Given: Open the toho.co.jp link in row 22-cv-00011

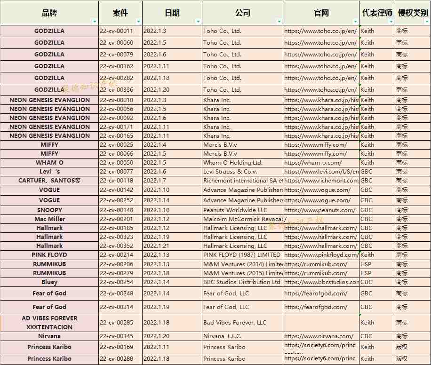Looking at the screenshot, I should click(320, 31).
